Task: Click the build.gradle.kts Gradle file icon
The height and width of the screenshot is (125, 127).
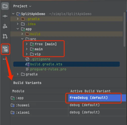Action: pos(27,64)
